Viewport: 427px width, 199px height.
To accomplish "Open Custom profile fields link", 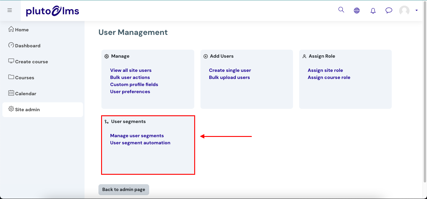I will [134, 85].
